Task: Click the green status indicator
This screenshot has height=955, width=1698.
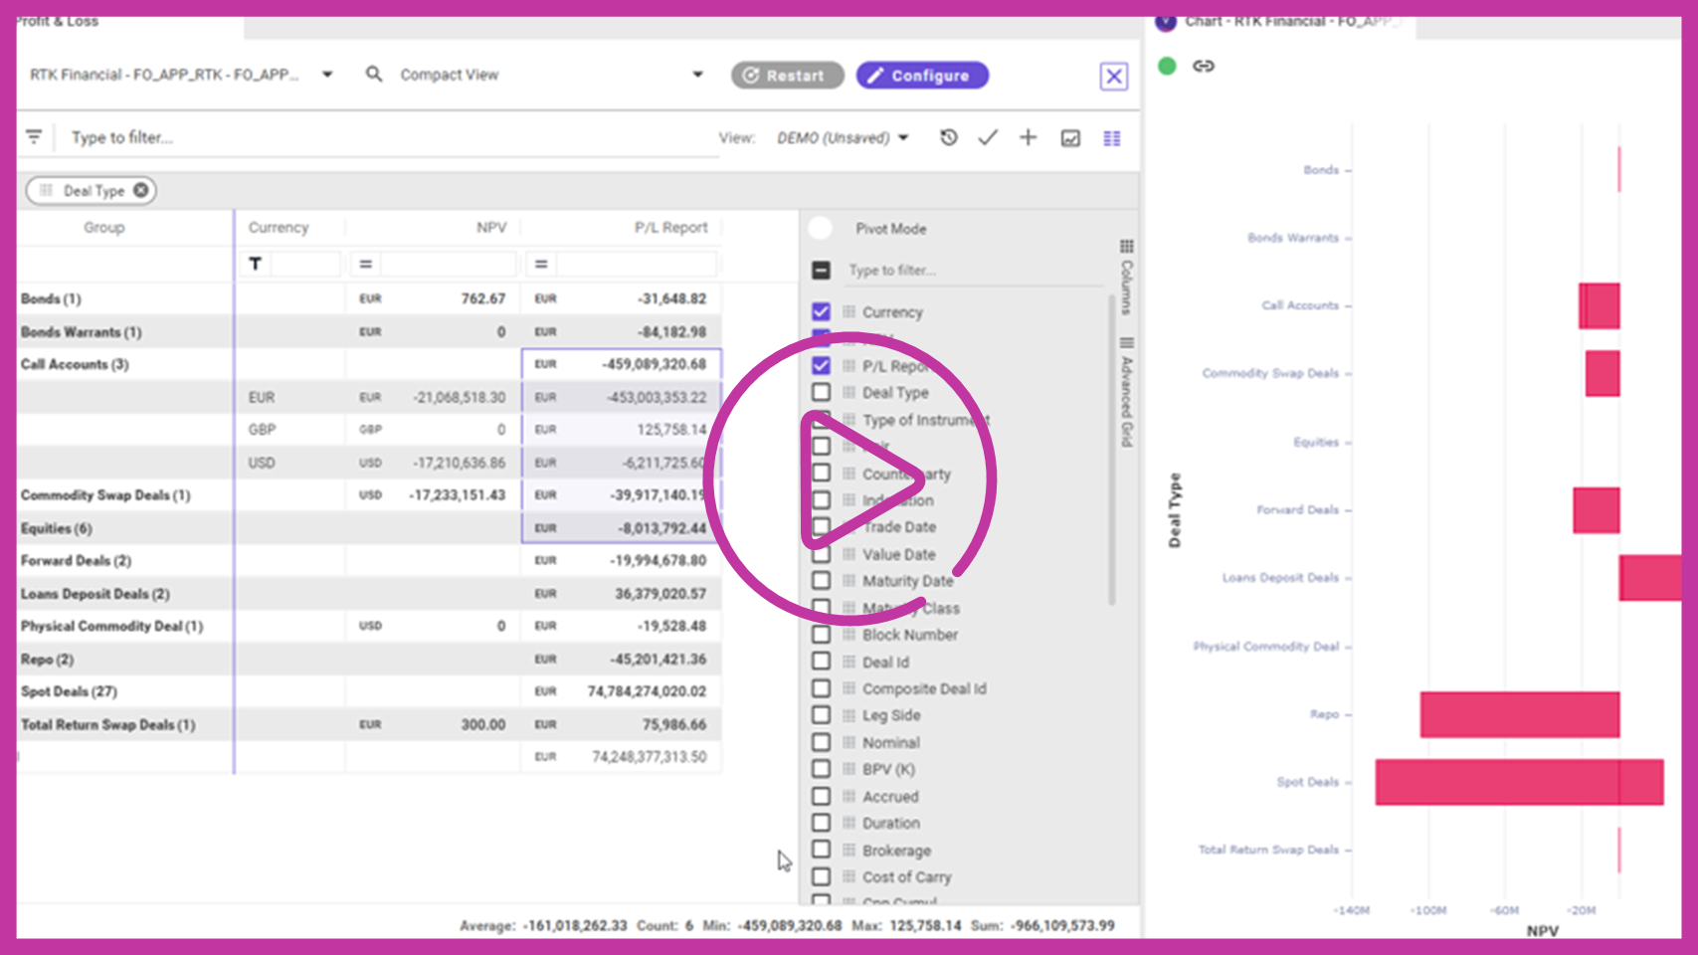Action: 1168,66
